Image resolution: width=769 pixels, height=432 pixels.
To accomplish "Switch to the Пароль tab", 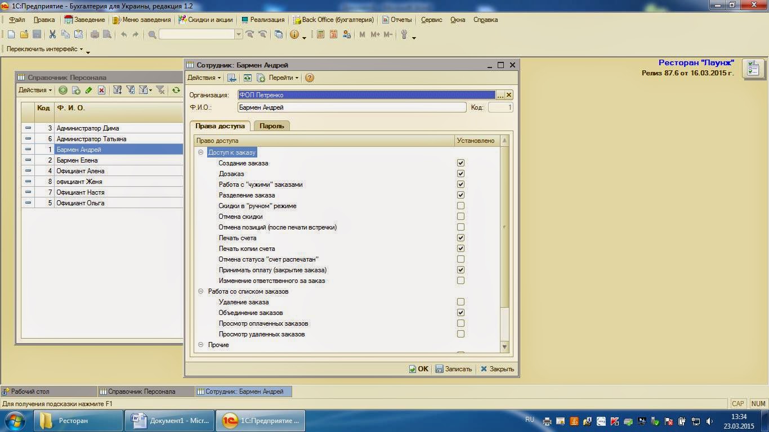I will (x=271, y=126).
